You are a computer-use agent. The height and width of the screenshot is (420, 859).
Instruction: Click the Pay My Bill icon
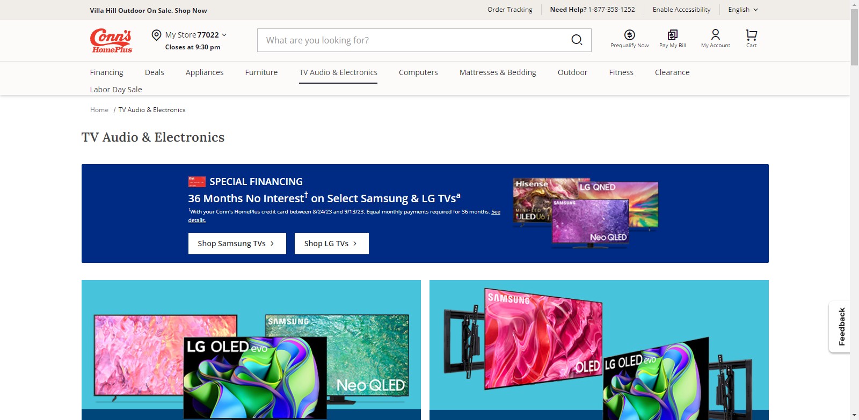point(672,35)
